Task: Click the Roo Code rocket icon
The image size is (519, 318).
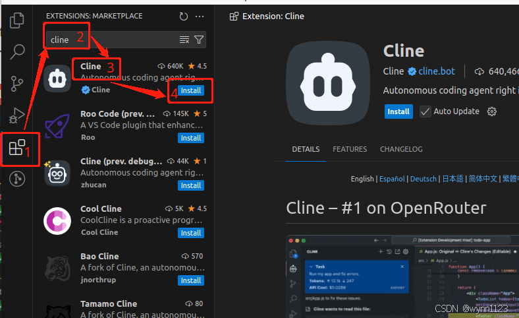Action: point(57,126)
